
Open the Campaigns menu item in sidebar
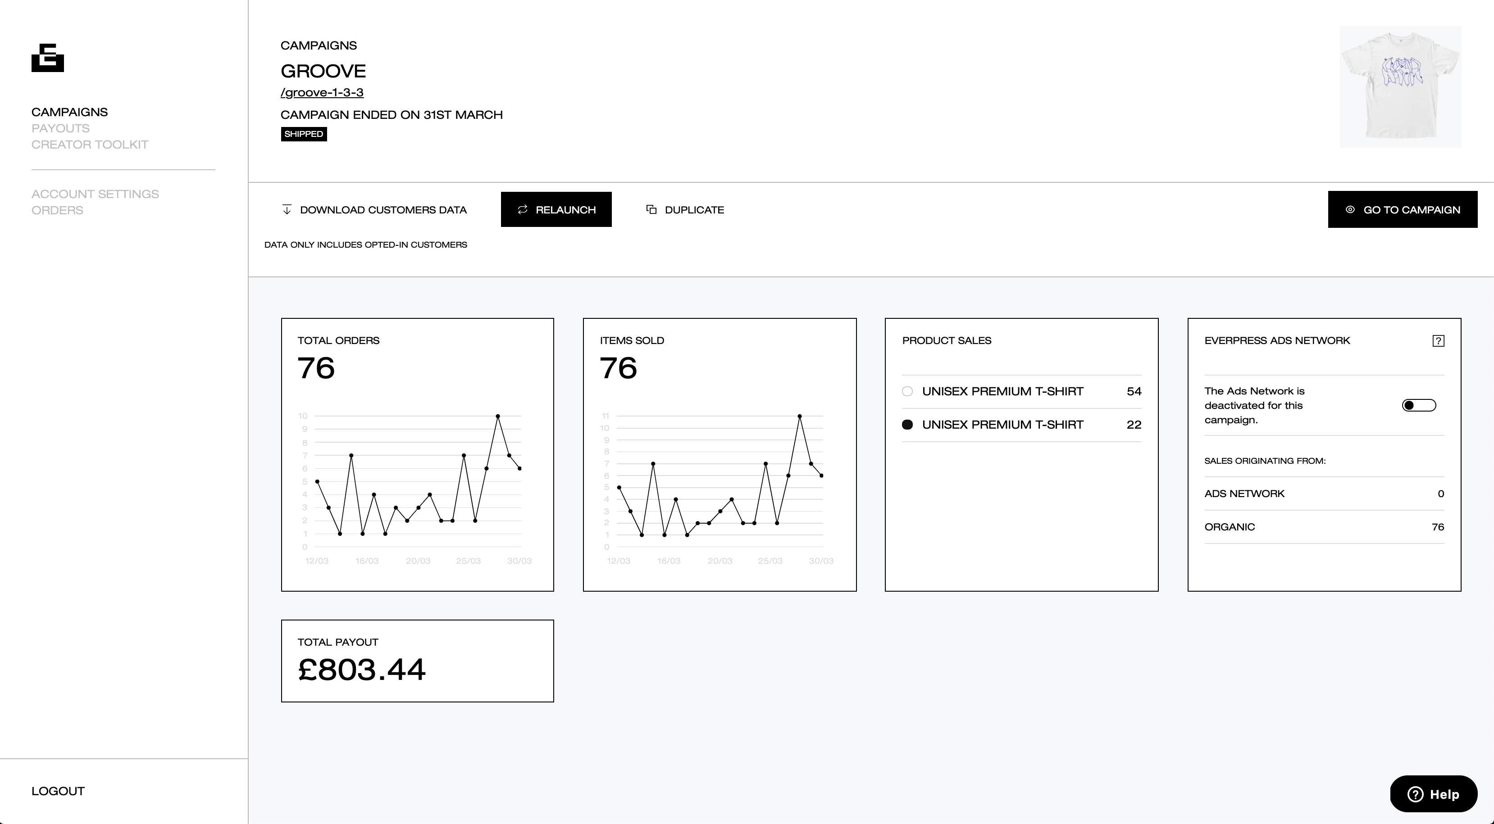coord(69,112)
